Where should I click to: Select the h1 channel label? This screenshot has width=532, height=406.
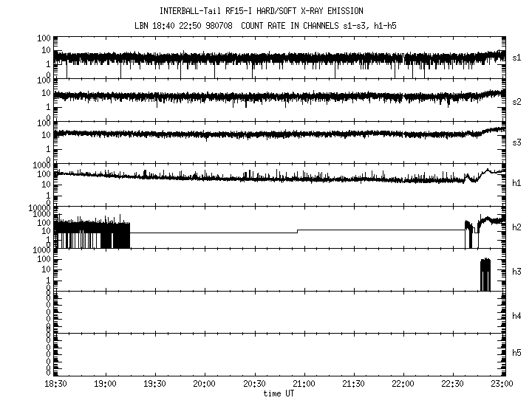coord(517,182)
